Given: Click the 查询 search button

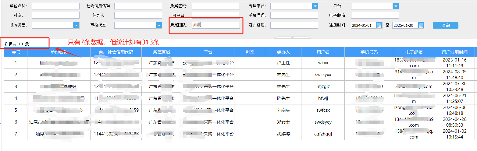Looking at the screenshot, I should pyautogui.click(x=446, y=25).
